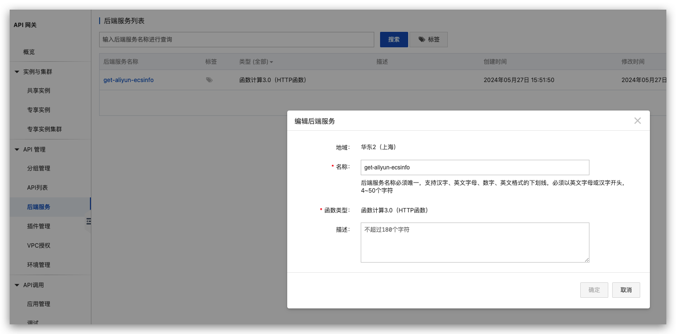Image resolution: width=676 pixels, height=334 pixels.
Task: Go to 概览 in sidebar
Action: [29, 52]
